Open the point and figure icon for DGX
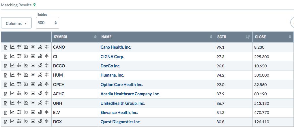Viewport: 294px width, 127px height. click(x=40, y=122)
